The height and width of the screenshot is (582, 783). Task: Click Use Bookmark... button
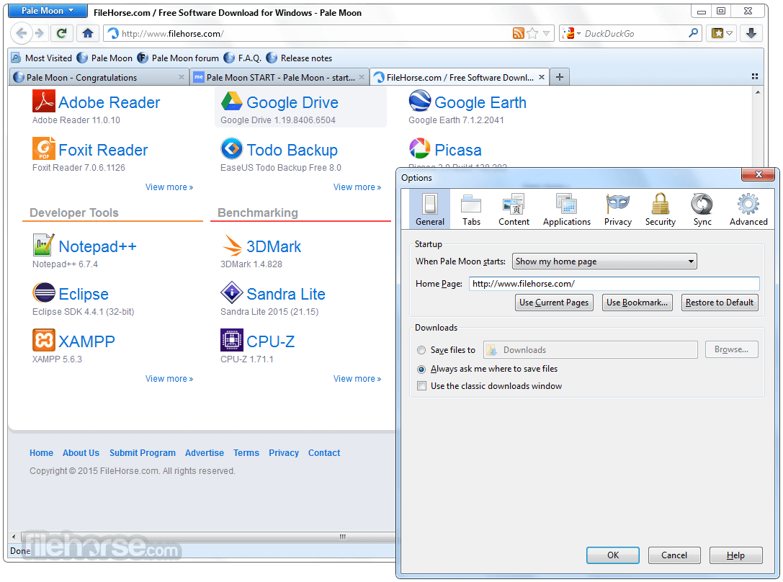pos(637,303)
